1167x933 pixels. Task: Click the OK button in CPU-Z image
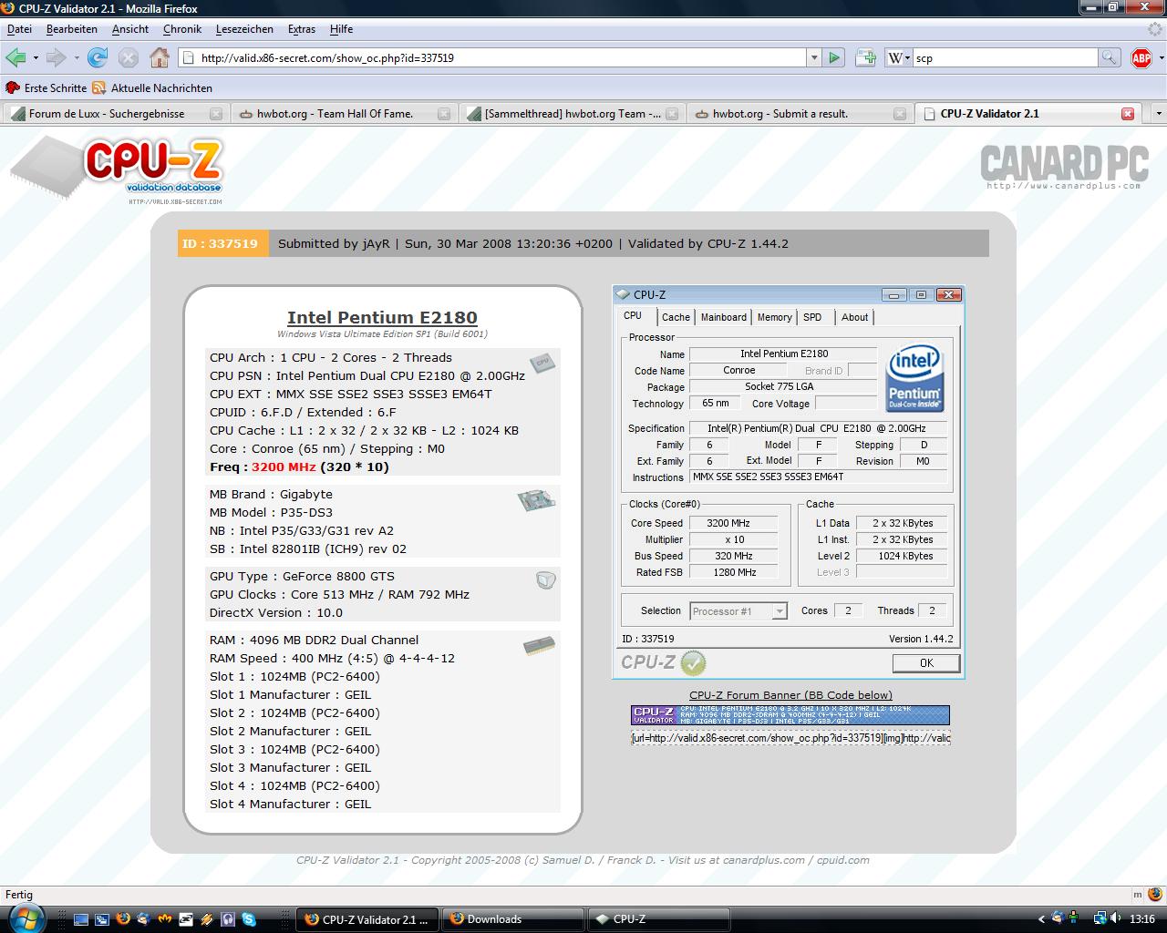click(x=926, y=663)
